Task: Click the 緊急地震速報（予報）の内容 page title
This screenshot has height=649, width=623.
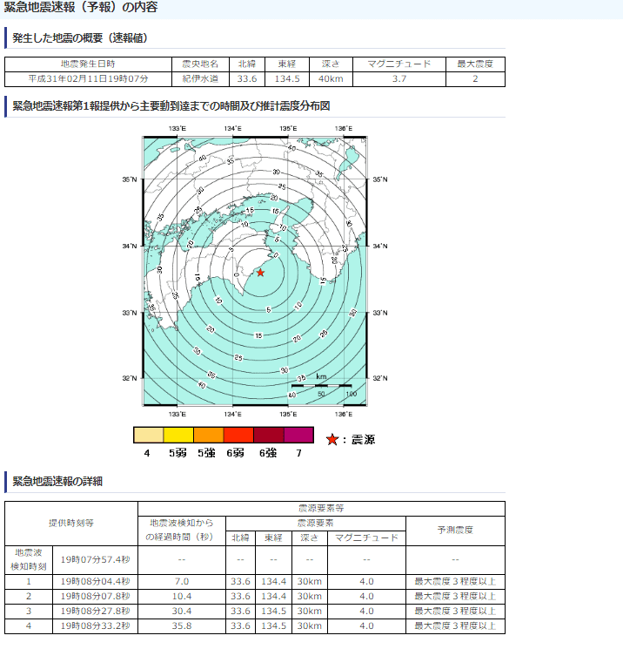Action: coord(81,8)
